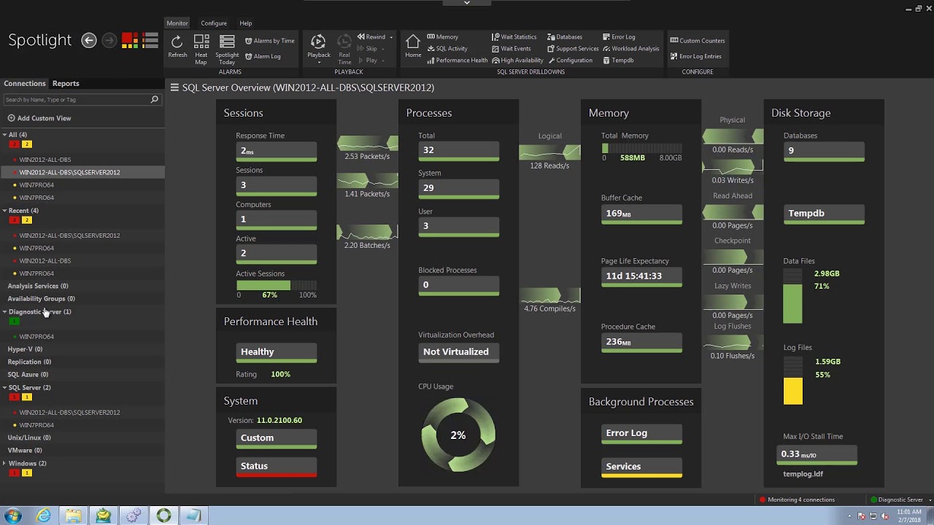
Task: Select SQL Azure (0) in the tree
Action: [x=28, y=375]
